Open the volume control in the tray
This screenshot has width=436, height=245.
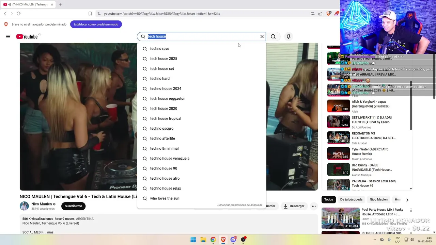[412, 240]
